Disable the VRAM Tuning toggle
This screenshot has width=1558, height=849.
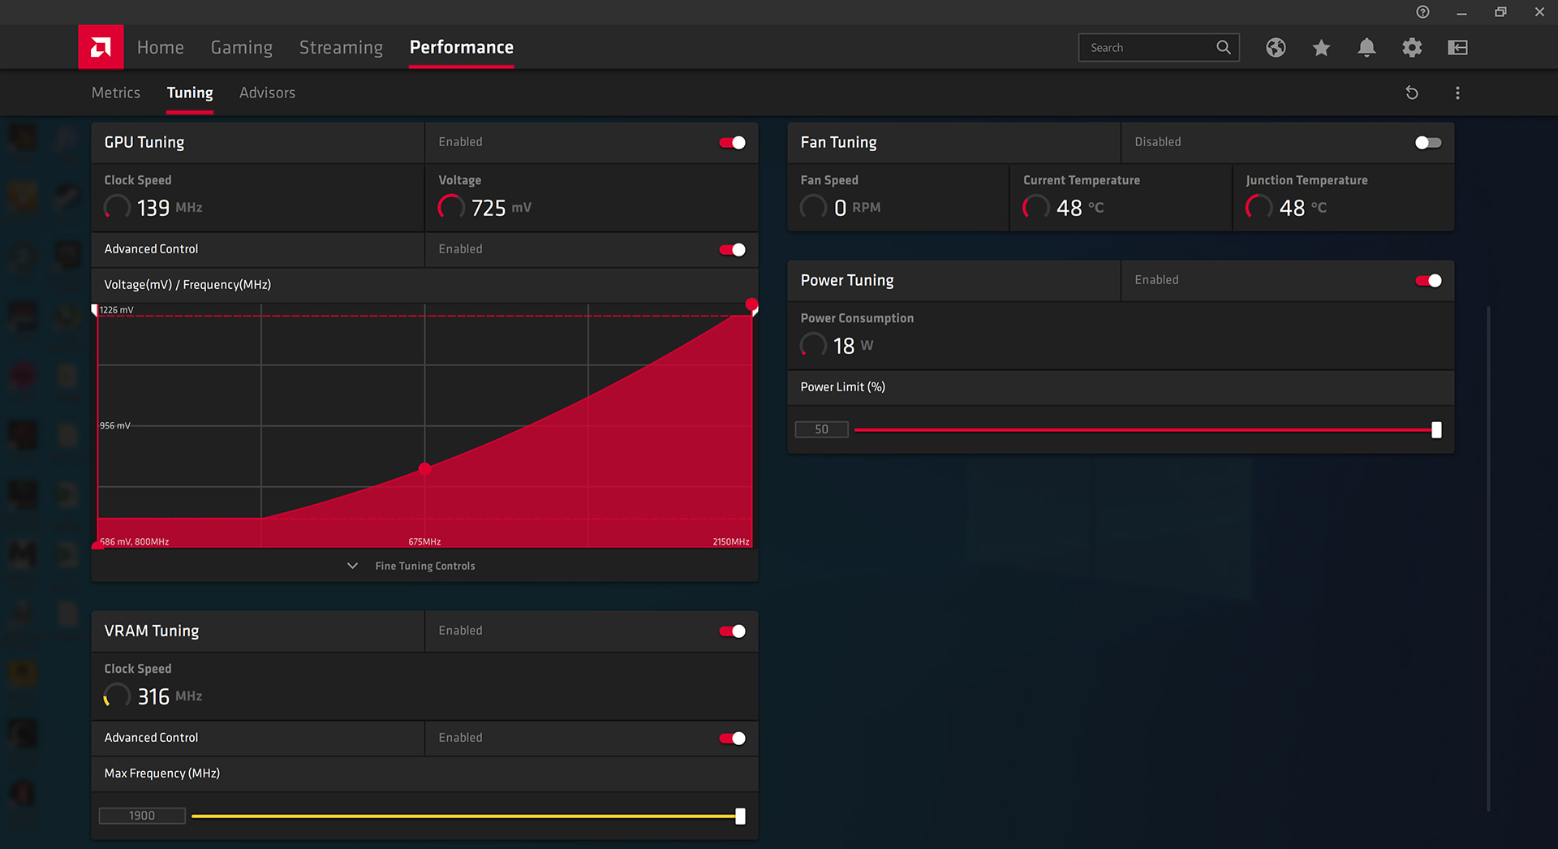pos(732,631)
